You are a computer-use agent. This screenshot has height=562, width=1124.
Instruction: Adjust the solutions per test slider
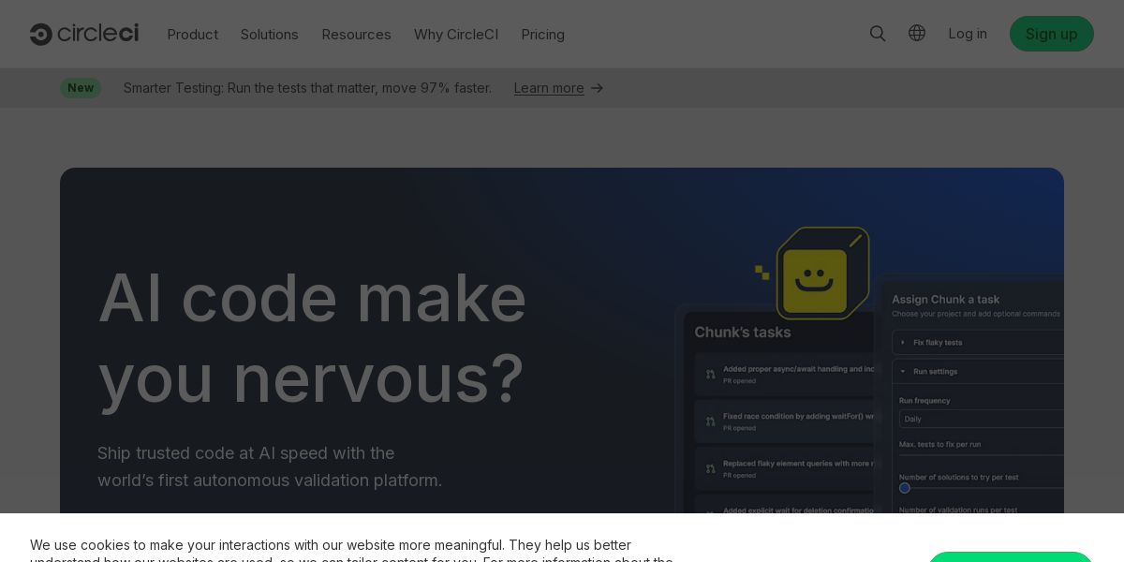click(x=905, y=488)
